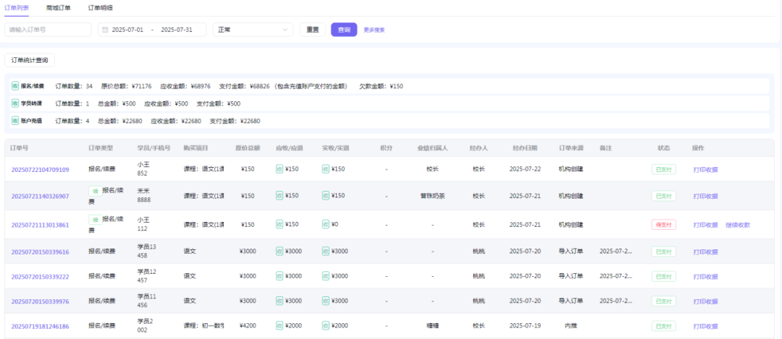Click 收 icon next to ¥0 实收 amount
The image size is (782, 339).
click(326, 225)
